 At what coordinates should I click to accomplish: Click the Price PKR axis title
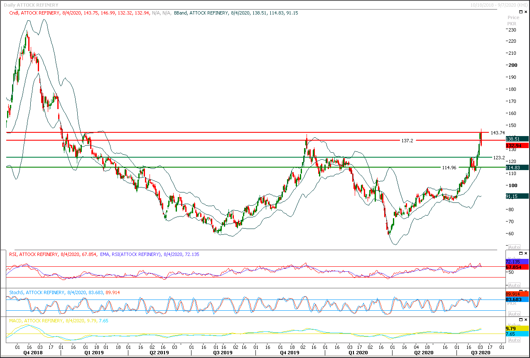point(513,21)
